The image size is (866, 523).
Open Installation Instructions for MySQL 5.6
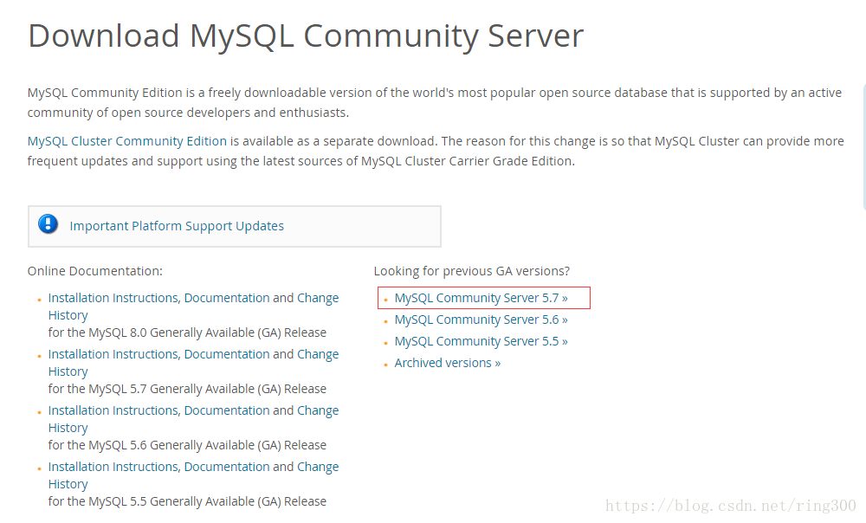click(x=113, y=410)
